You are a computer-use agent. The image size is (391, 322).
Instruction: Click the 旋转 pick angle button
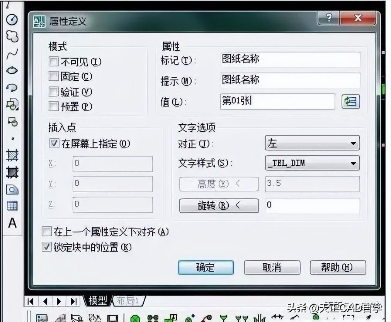pyautogui.click(x=218, y=205)
